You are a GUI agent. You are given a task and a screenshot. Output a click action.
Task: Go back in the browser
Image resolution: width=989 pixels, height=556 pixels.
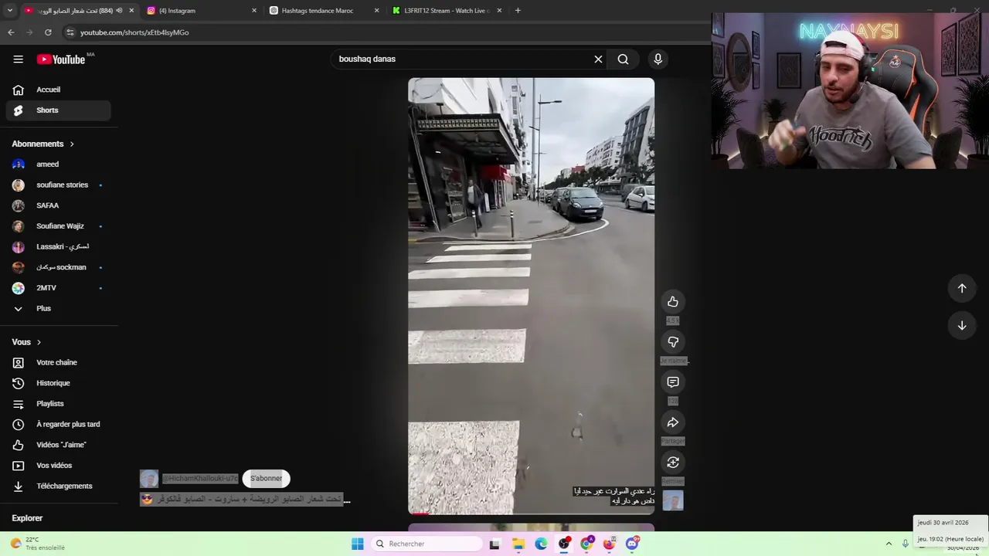[x=11, y=32]
